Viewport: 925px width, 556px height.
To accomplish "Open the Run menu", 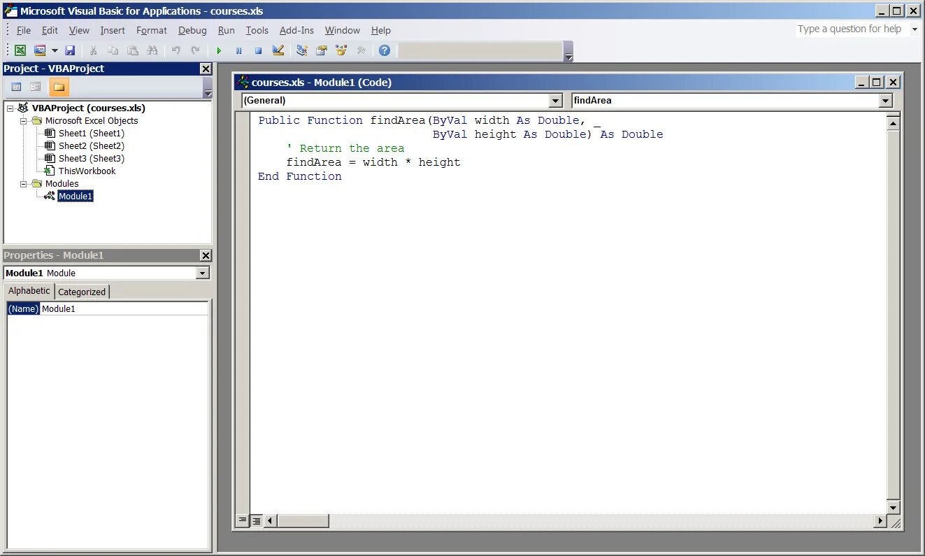I will point(227,30).
